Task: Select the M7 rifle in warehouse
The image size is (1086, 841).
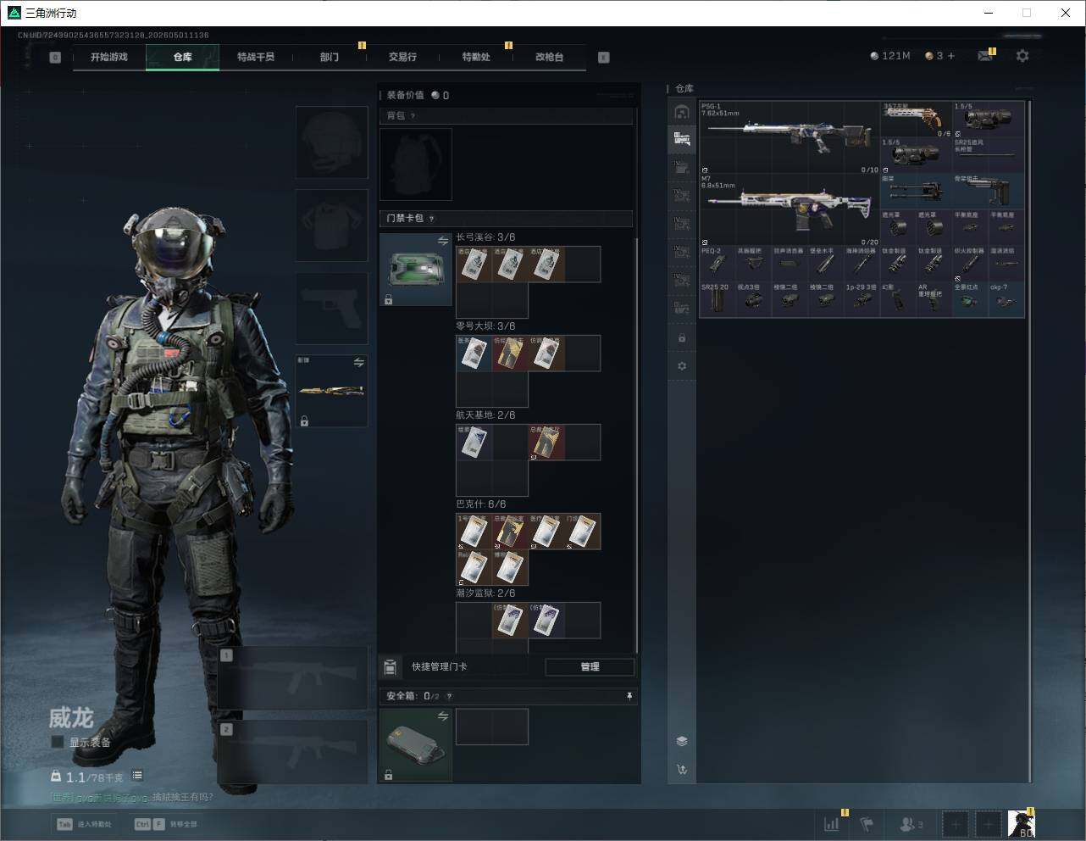Action: click(790, 210)
